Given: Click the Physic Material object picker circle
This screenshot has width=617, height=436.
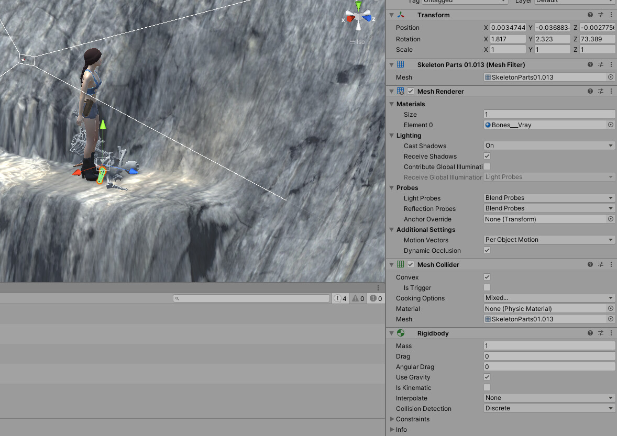Looking at the screenshot, I should pos(610,308).
